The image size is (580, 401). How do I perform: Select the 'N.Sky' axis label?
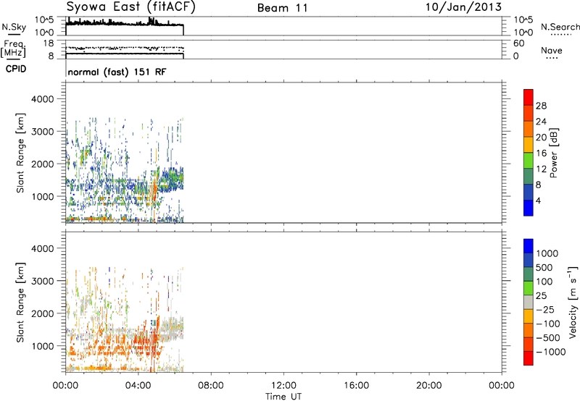14,27
